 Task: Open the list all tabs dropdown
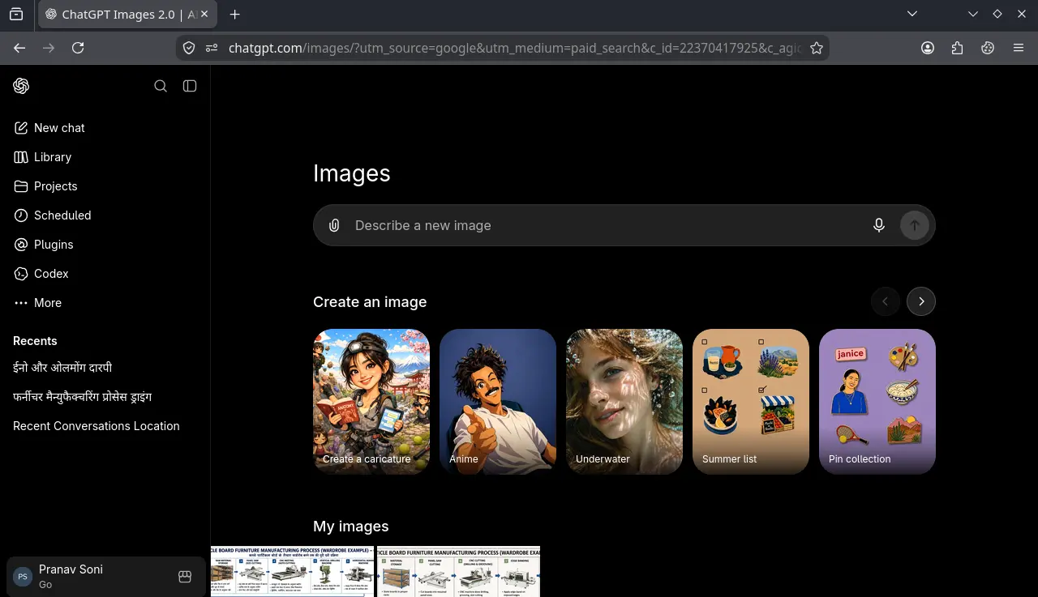coord(912,14)
